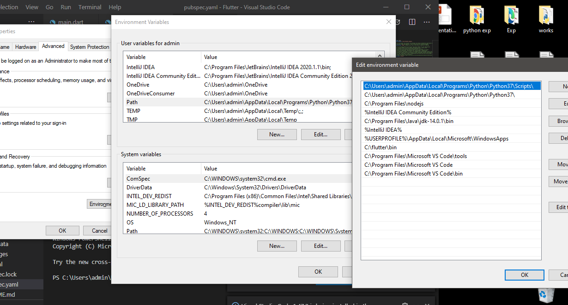Viewport: 568px width, 305px height.
Task: Click OK in System Properties dialog
Action: pyautogui.click(x=62, y=231)
